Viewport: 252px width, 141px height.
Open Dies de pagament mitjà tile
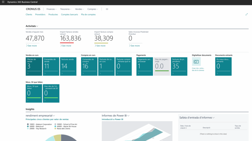(162, 67)
